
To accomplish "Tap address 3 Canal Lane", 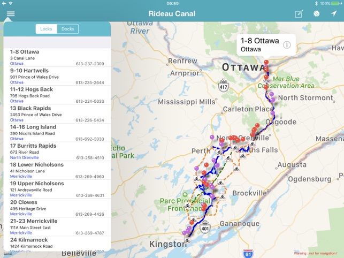I will click(x=22, y=58).
